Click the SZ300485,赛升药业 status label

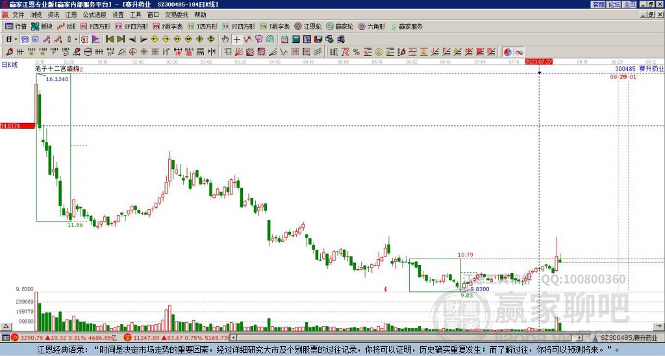628,338
